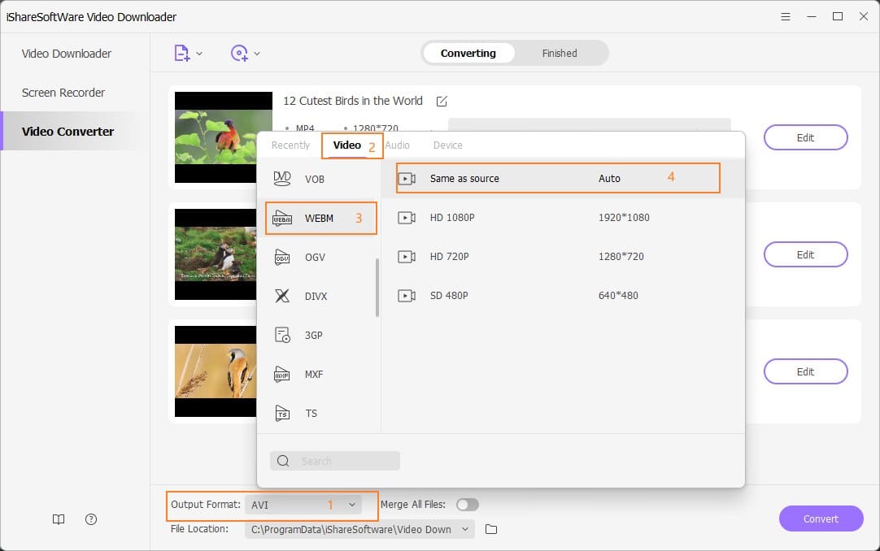Switch to the Finished tab

point(559,53)
